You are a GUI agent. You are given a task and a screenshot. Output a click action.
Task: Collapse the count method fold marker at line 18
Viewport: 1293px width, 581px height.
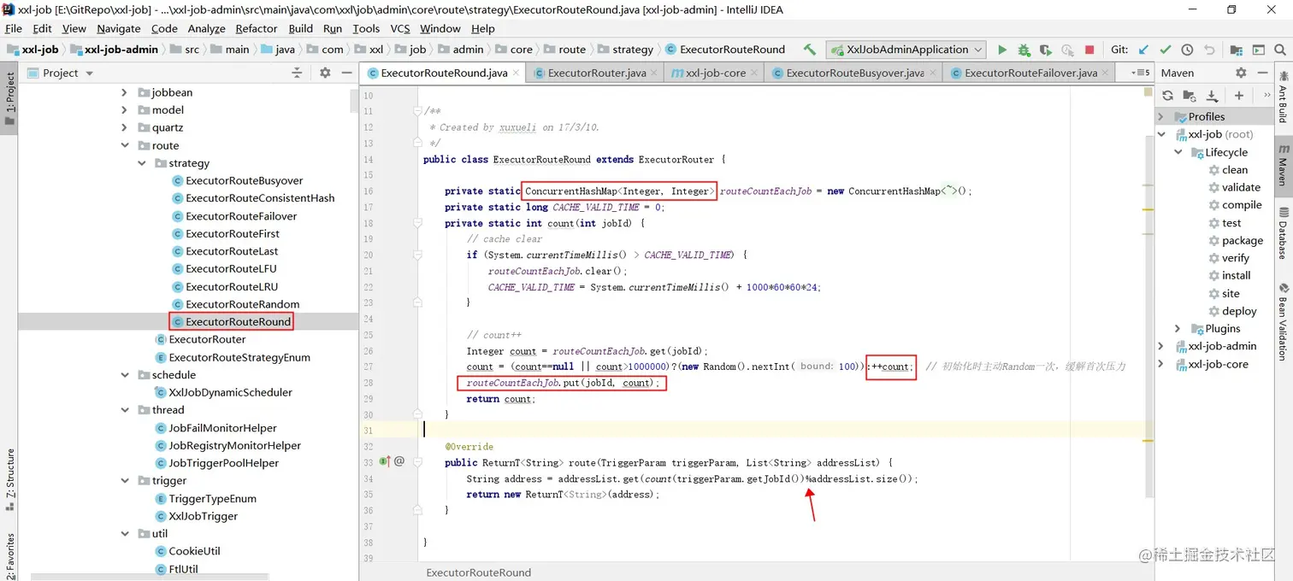click(x=417, y=223)
